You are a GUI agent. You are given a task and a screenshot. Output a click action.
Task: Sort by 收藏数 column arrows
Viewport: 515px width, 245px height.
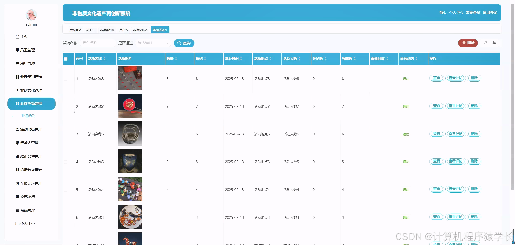[355, 59]
